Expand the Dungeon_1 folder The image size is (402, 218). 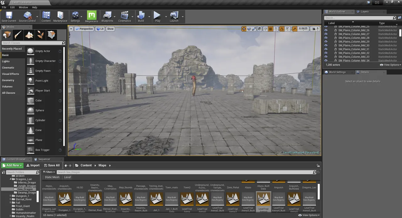tap(10, 196)
